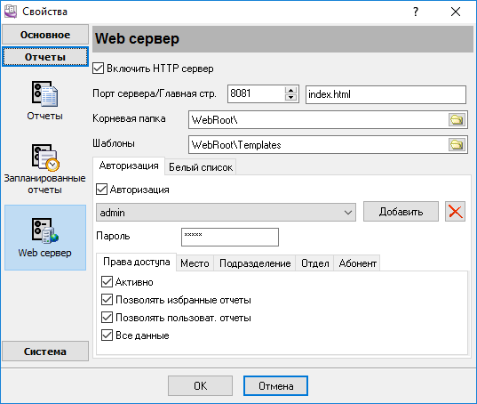477x404 pixels.
Task: Browse folder for Корневая папка
Action: click(457, 119)
